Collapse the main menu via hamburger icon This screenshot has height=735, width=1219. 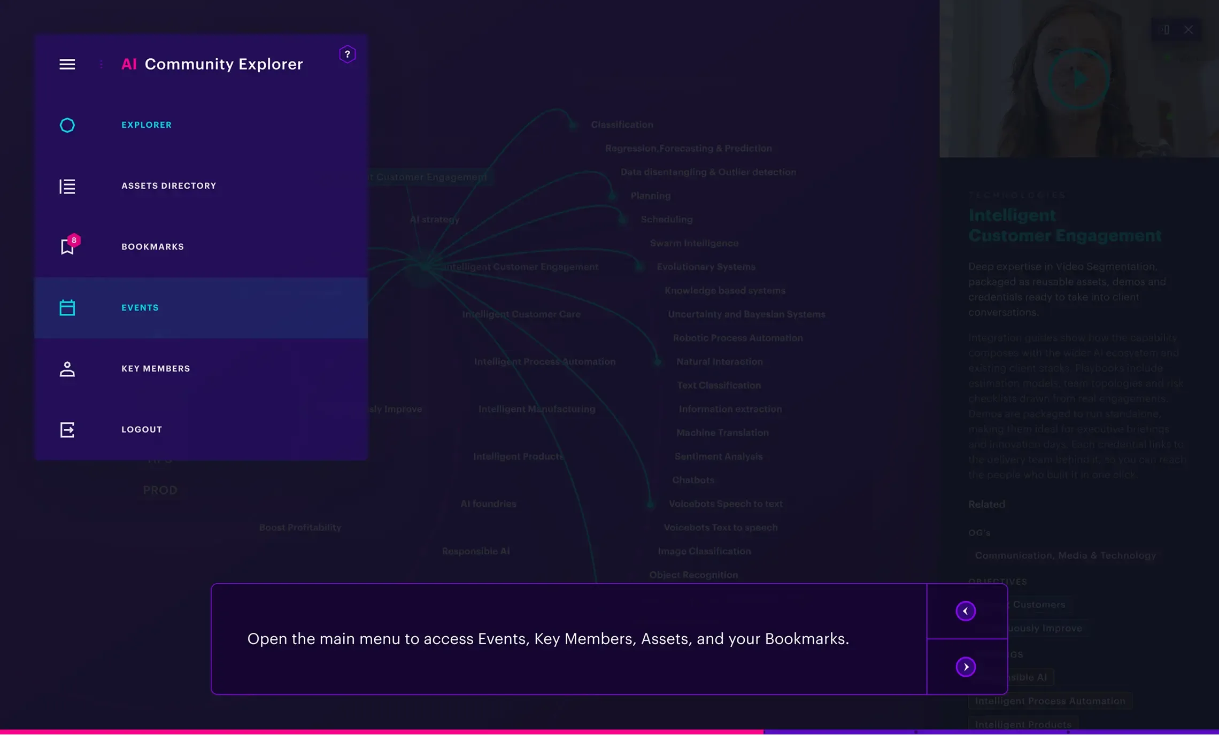67,64
